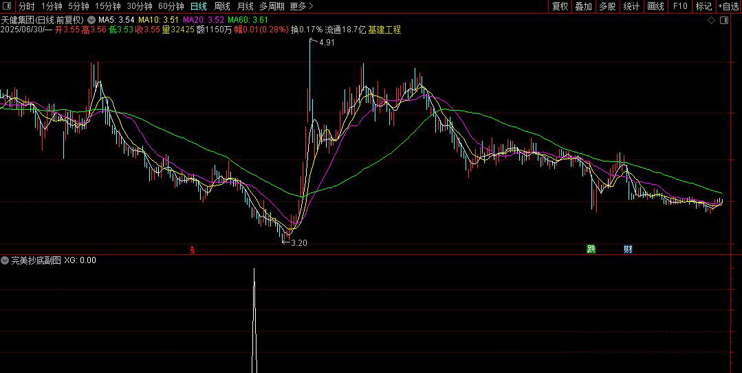This screenshot has width=742, height=373.
Task: Expand the main chart indicator dropdown arrow
Action: [x=91, y=21]
